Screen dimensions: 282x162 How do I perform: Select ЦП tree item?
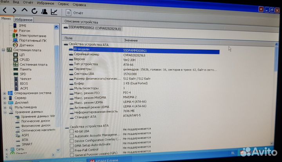[22, 55]
